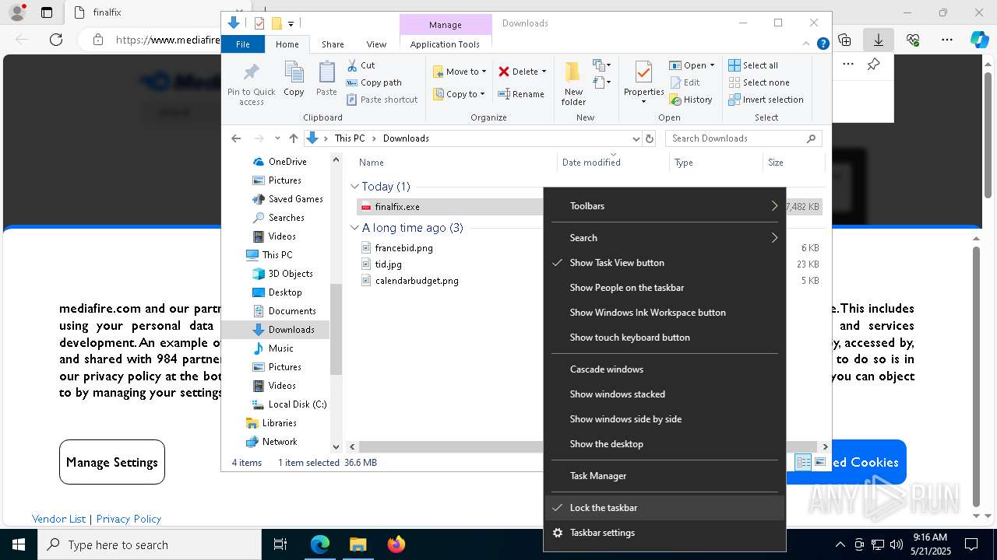997x560 pixels.
Task: Collapse the Today (1) group
Action: click(354, 187)
